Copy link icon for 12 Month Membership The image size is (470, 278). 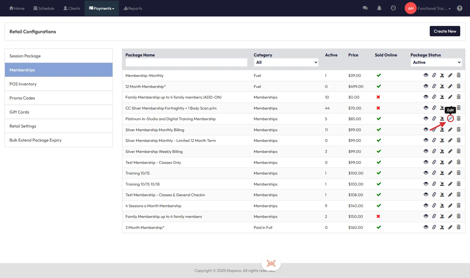tap(434, 86)
